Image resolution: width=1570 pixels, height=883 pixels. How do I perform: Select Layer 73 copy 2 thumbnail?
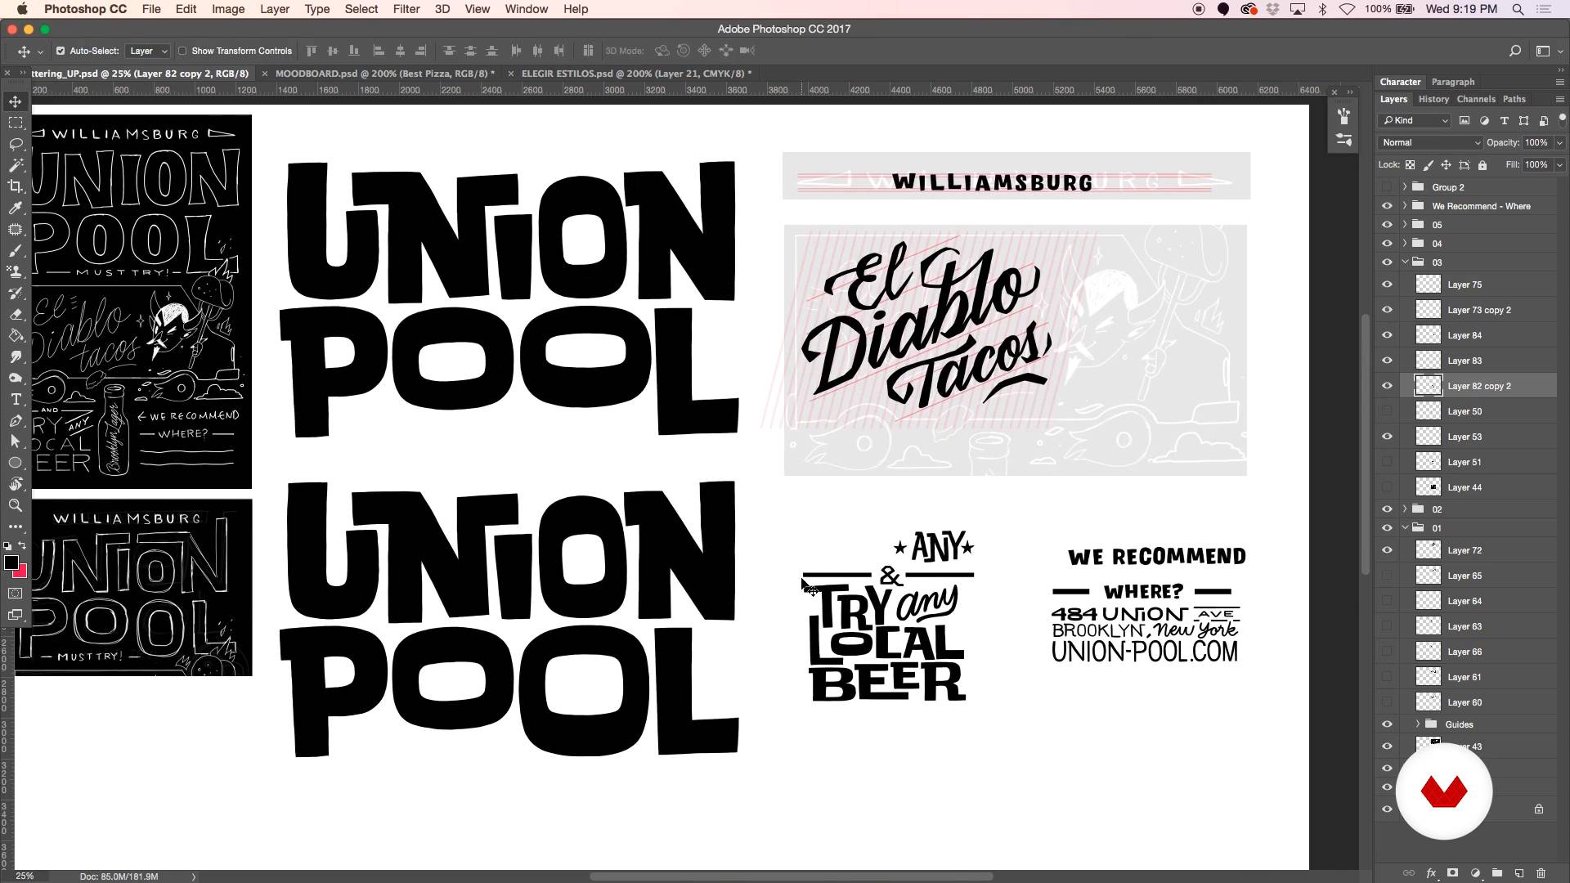pos(1429,310)
